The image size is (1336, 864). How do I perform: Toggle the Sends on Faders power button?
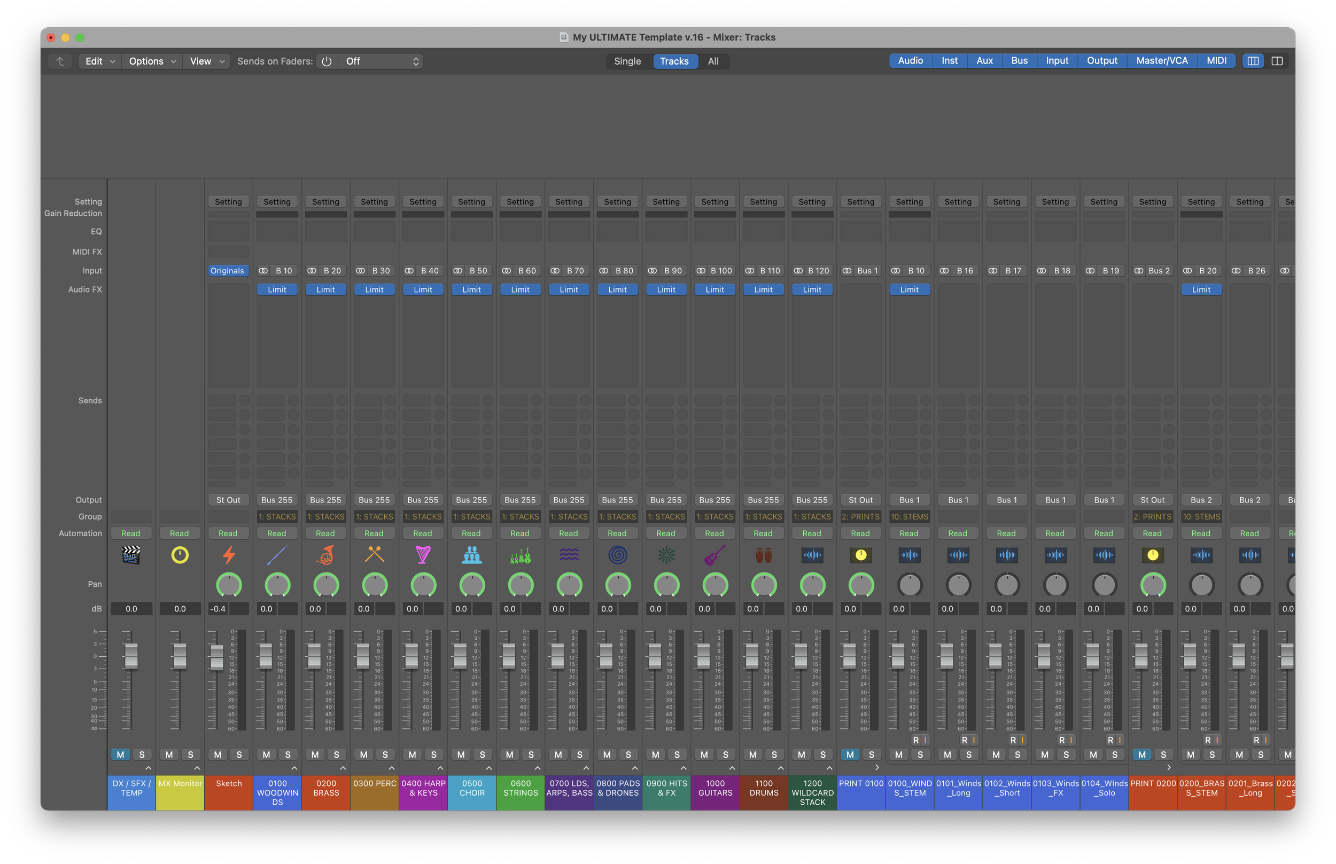pos(327,61)
